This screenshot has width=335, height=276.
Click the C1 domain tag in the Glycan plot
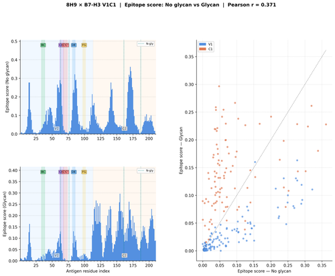(125, 255)
